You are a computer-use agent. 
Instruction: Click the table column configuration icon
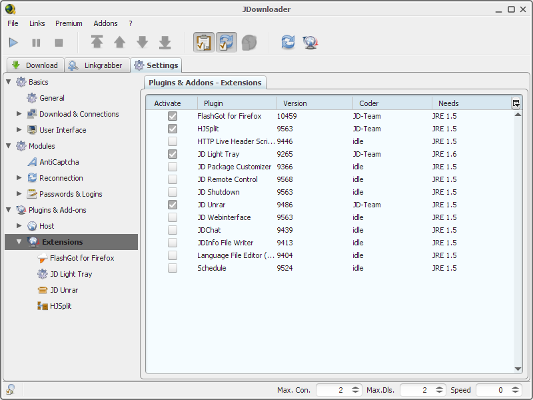516,103
